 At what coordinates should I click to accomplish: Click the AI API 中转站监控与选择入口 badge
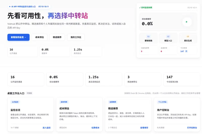tap(29, 7)
